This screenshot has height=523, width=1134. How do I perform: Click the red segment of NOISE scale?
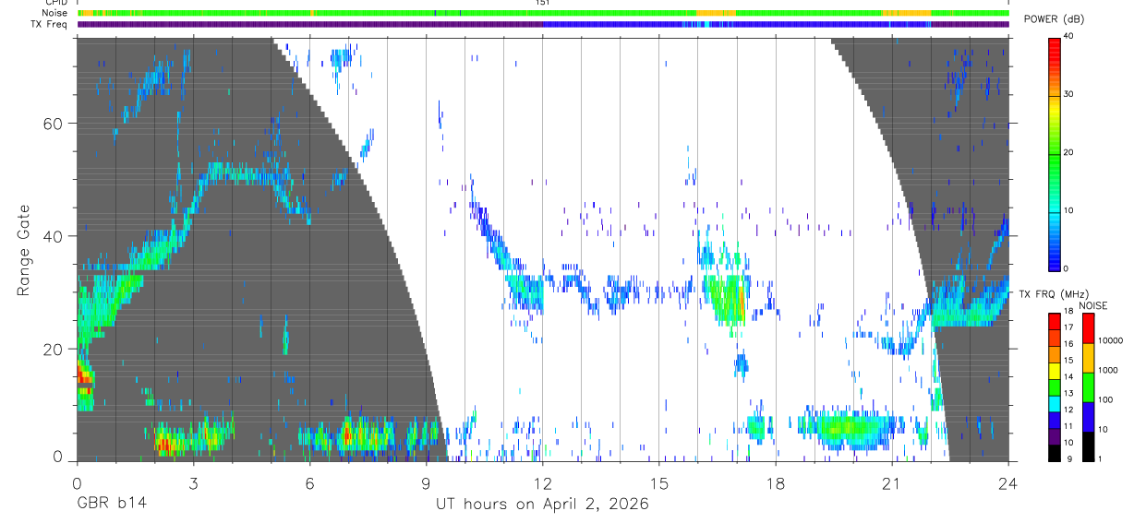point(1088,327)
